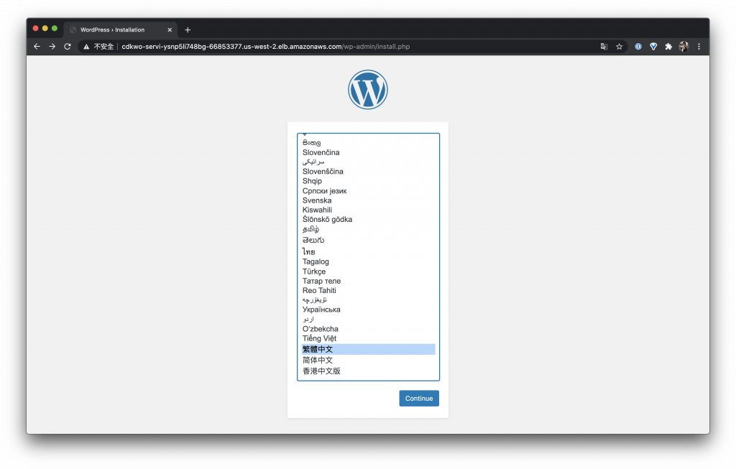Select Svenska language option
The width and height of the screenshot is (736, 469).
pos(368,200)
